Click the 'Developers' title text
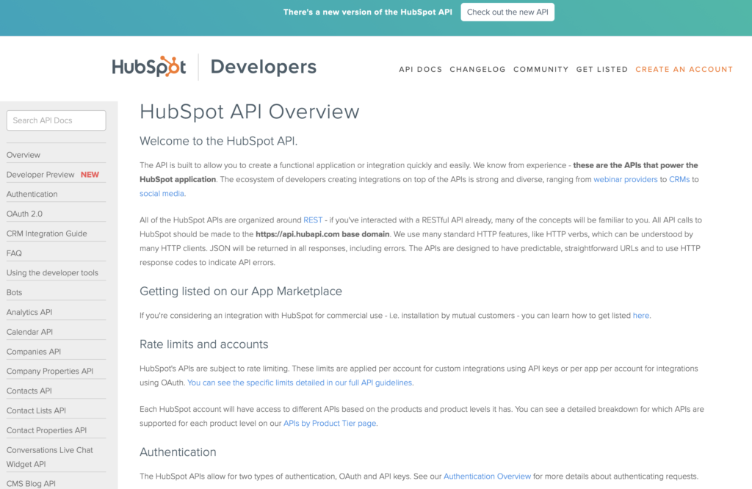This screenshot has height=489, width=752. pos(264,67)
